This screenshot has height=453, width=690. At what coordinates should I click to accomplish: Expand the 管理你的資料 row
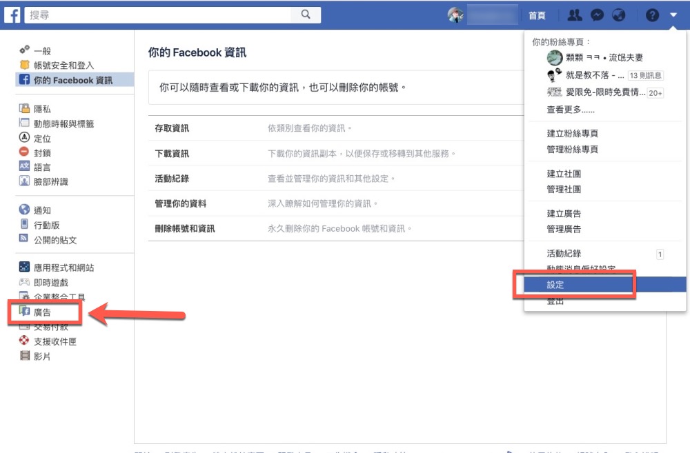336,203
